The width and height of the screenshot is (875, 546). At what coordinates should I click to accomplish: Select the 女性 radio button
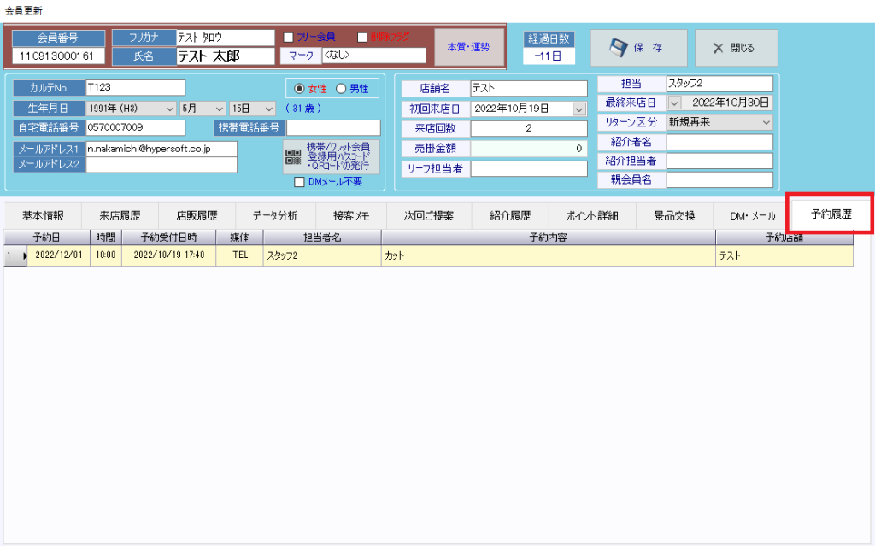[x=299, y=88]
